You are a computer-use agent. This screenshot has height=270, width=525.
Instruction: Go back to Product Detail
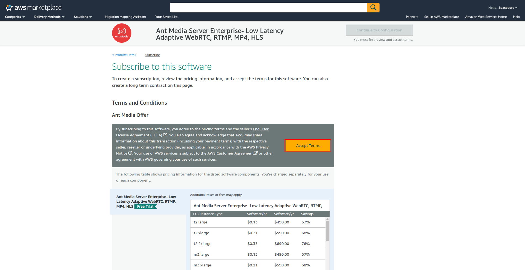click(124, 55)
